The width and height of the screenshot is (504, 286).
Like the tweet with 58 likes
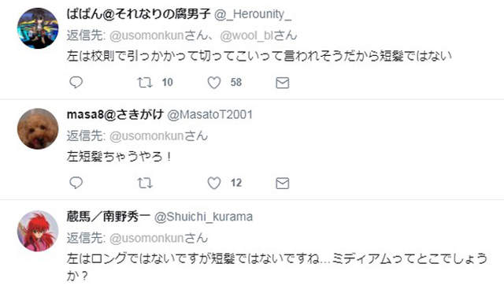[213, 83]
